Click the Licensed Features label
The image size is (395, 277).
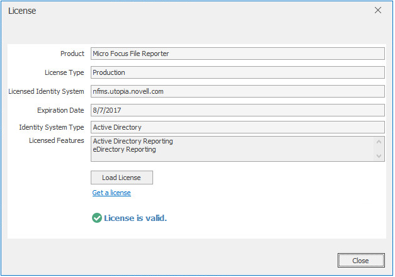click(x=57, y=140)
